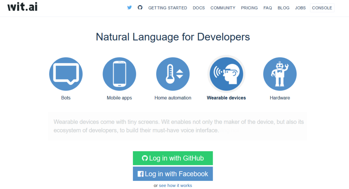The image size is (349, 189).
Task: Select the Hardware robot icon
Action: click(x=280, y=74)
